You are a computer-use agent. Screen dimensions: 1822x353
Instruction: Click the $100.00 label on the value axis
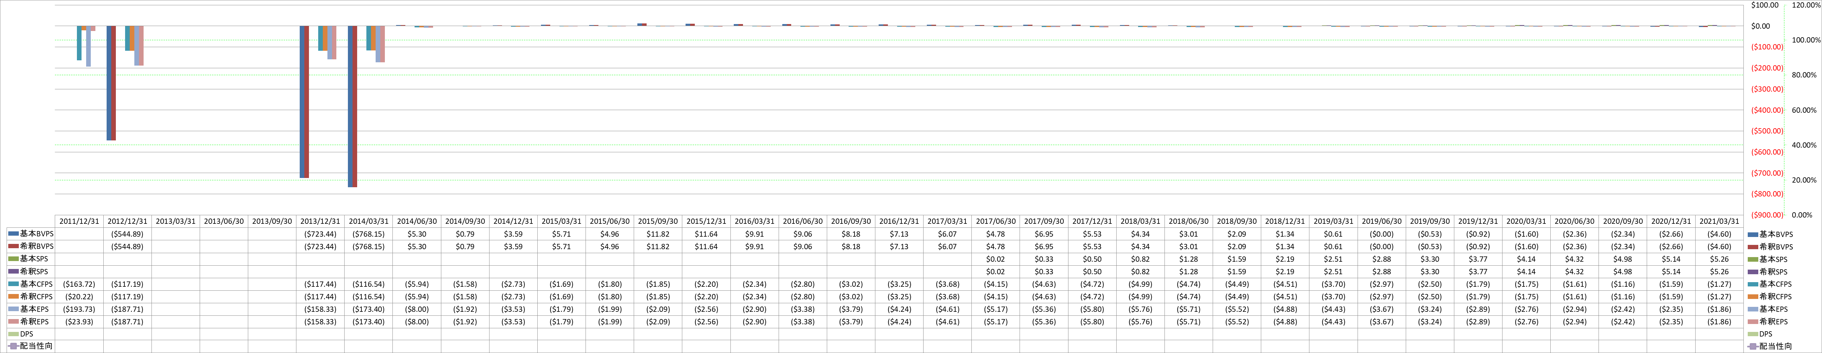click(1764, 5)
